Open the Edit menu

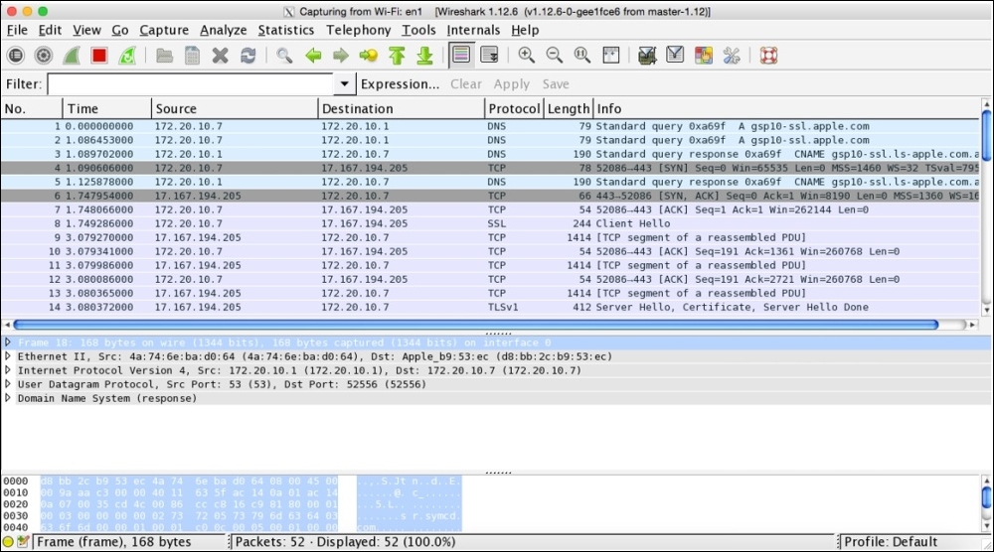pyautogui.click(x=50, y=30)
